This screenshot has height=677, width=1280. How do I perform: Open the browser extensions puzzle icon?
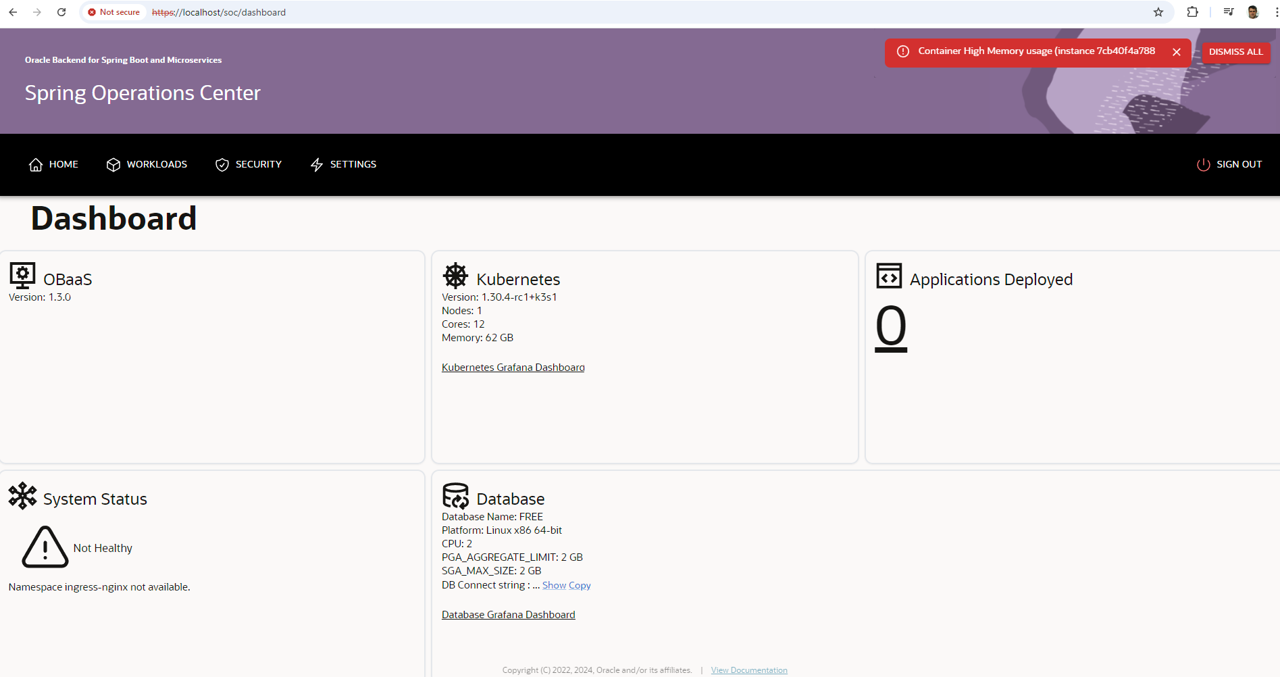[x=1192, y=12]
